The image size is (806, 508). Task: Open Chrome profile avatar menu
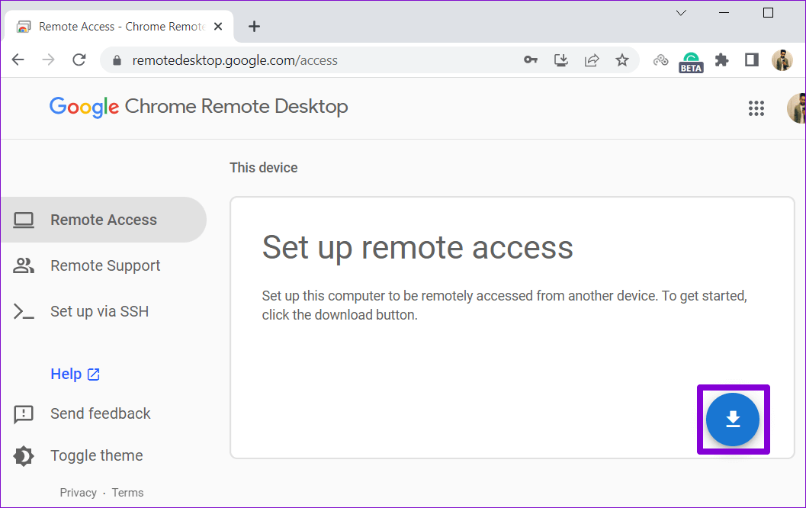(782, 60)
